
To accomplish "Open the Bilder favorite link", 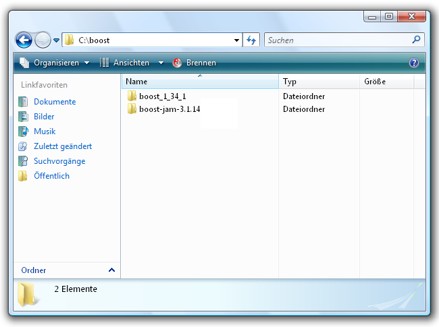I will click(x=44, y=117).
